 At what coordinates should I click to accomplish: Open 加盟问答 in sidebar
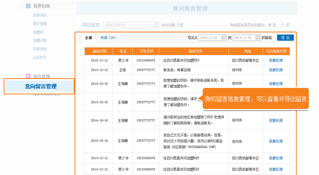[x=40, y=41]
